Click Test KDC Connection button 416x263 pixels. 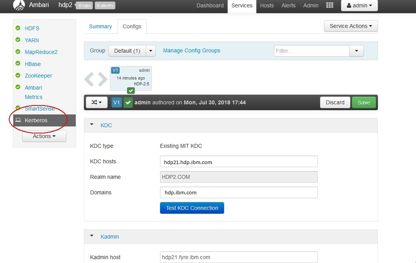click(x=192, y=208)
